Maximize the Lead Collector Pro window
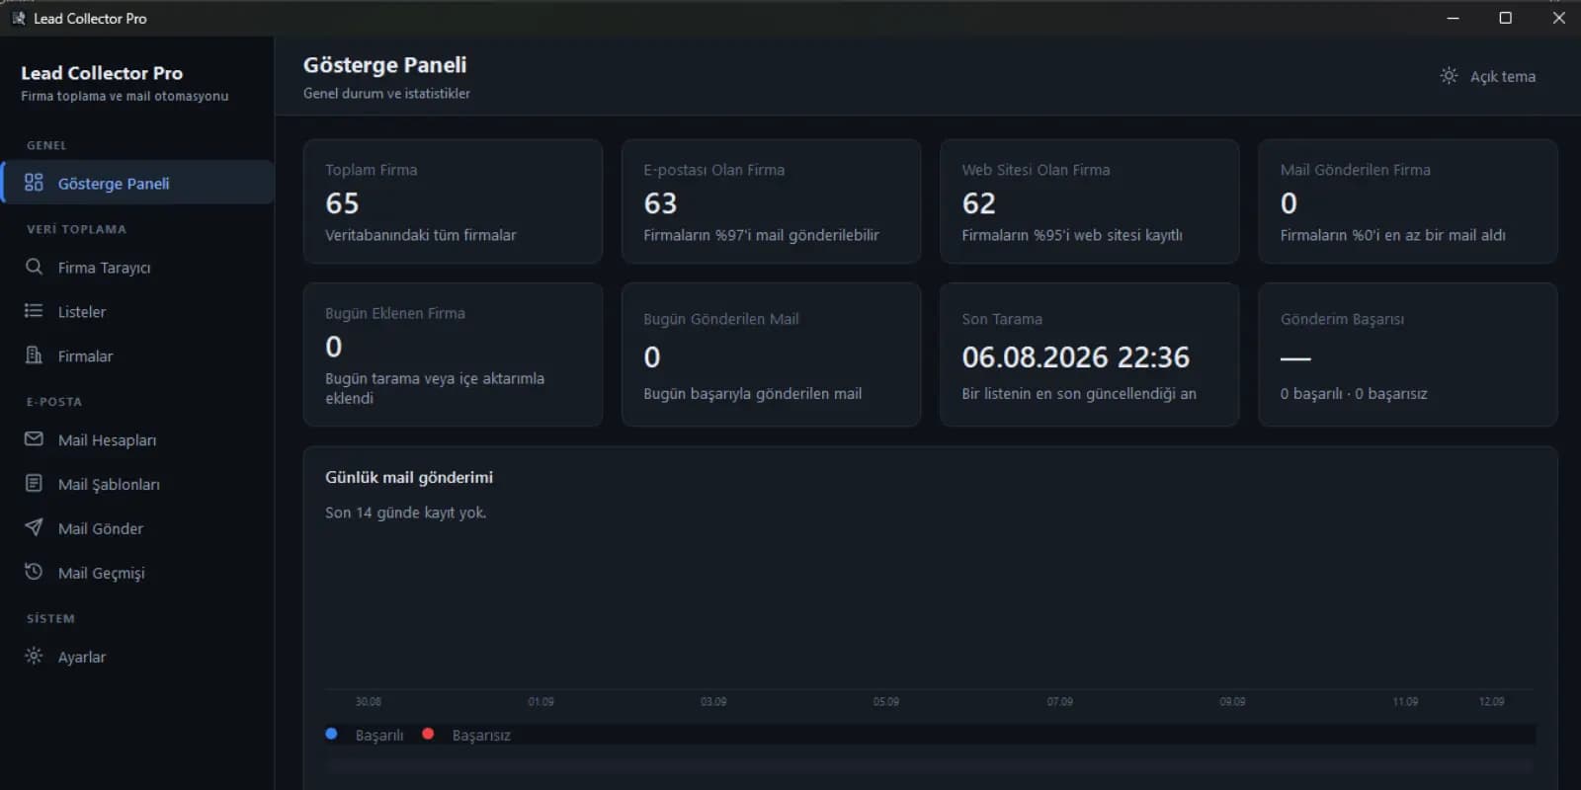The width and height of the screenshot is (1581, 790). (1505, 18)
